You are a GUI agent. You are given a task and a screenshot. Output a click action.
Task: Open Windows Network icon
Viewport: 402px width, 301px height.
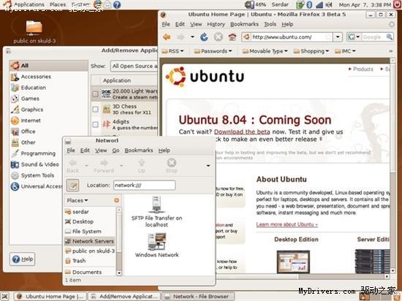pyautogui.click(x=157, y=245)
